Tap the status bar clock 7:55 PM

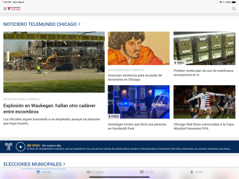tap(7, 2)
